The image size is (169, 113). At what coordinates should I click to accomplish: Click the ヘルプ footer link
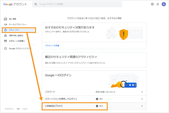tap(25, 109)
